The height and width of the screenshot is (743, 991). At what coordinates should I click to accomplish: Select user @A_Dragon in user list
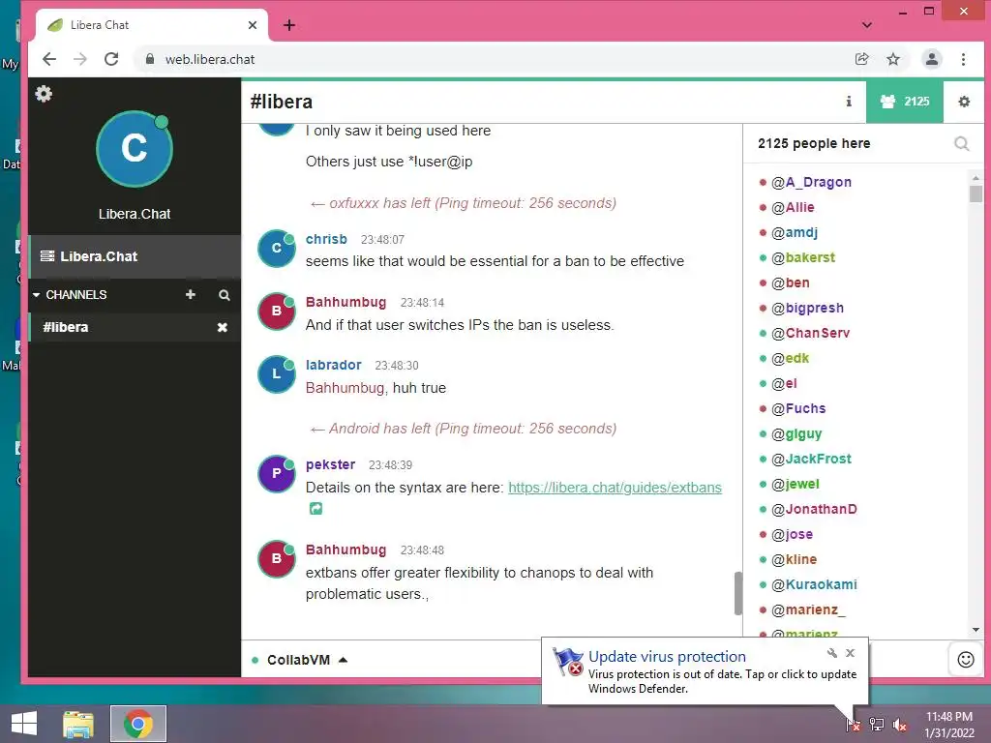tap(811, 182)
